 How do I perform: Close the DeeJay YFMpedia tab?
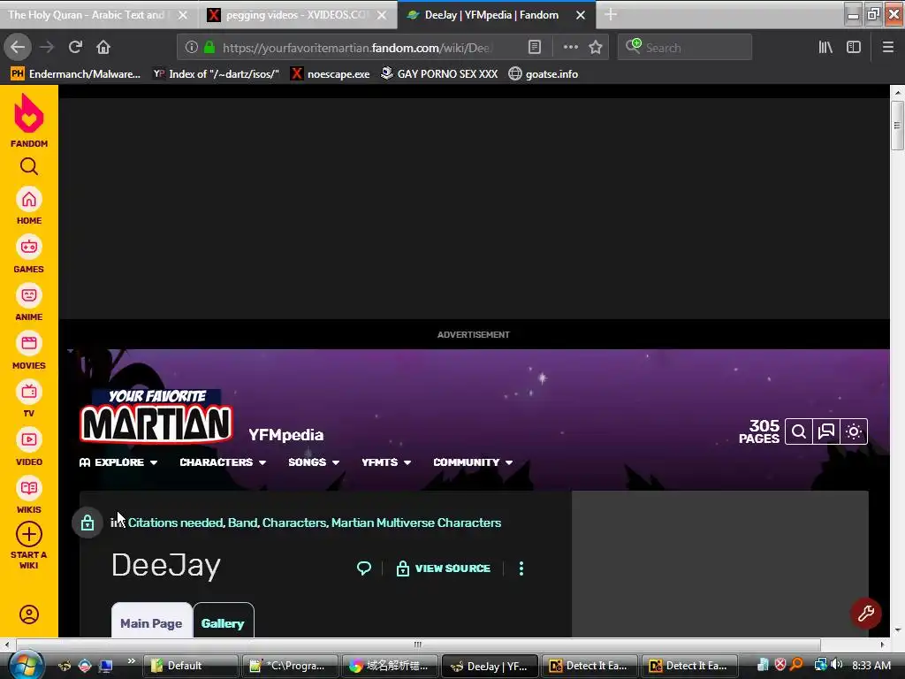(581, 15)
